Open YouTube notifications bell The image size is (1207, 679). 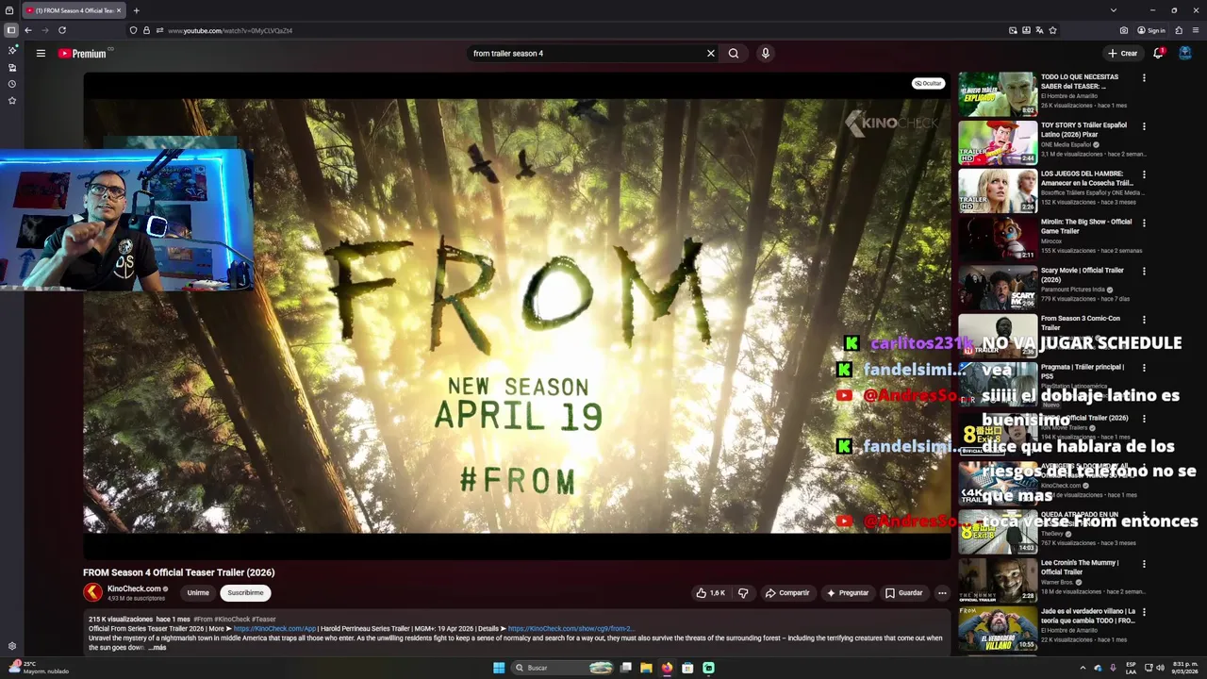coord(1159,54)
